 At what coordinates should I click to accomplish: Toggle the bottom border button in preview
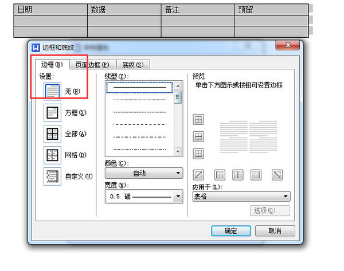tap(199, 153)
